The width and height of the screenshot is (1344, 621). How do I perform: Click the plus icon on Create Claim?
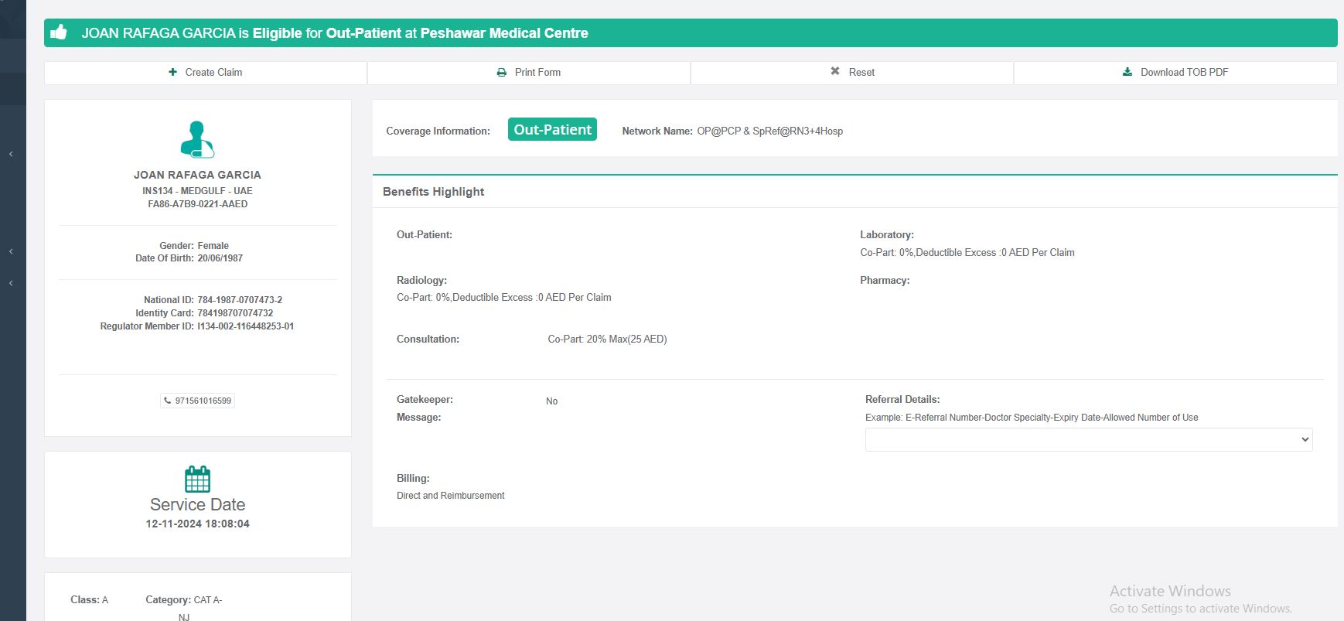pos(172,72)
